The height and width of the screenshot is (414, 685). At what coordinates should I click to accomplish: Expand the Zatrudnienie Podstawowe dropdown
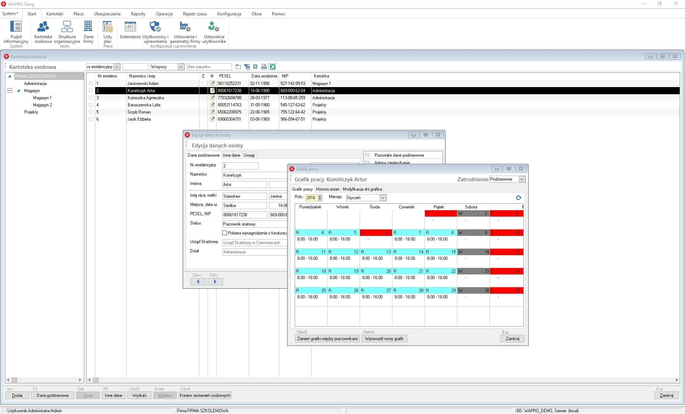click(522, 179)
